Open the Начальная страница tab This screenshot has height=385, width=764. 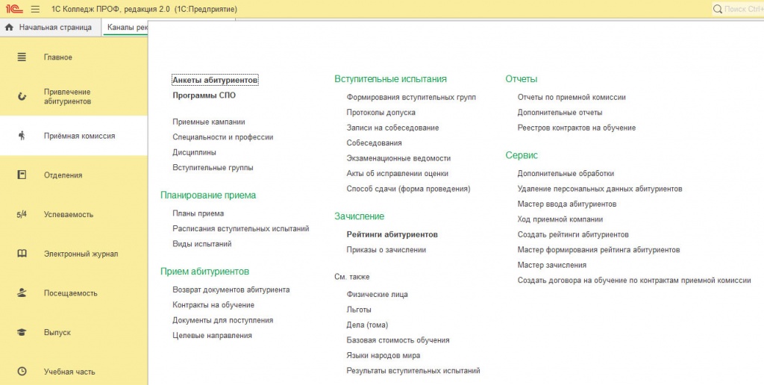pos(50,28)
